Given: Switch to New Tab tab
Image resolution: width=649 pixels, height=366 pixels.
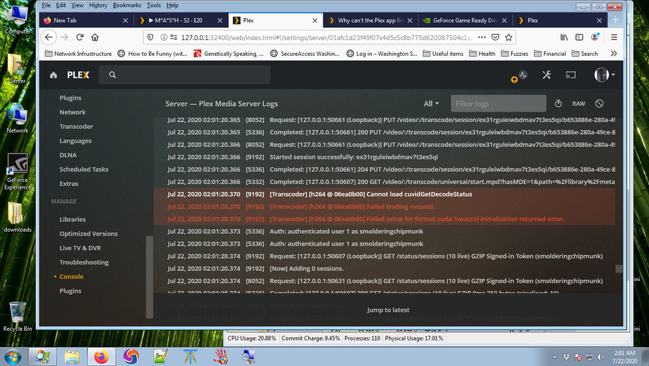Looking at the screenshot, I should point(86,20).
